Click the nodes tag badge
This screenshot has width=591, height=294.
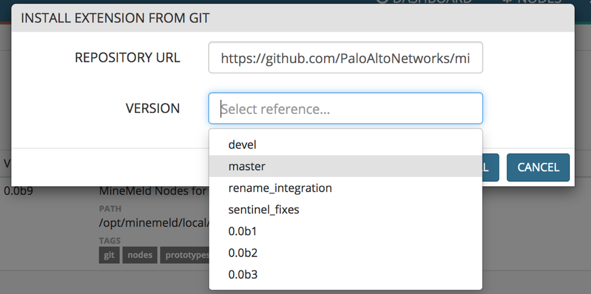pyautogui.click(x=140, y=255)
